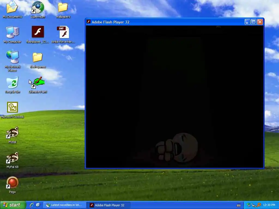Select the Mypal raccoon shortcut
Viewport: 279px width, 209px height.
tap(12, 135)
